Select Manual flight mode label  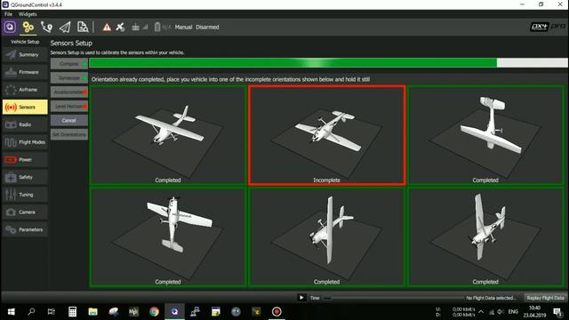point(183,28)
